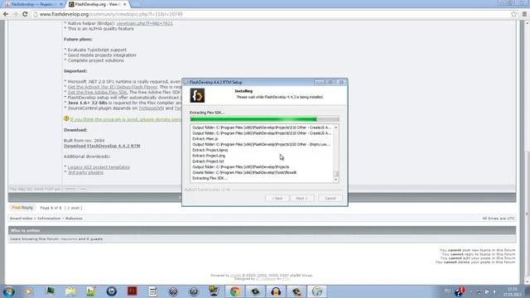Click the browser forward arrow
This screenshot has width=530, height=298.
click(15, 14)
